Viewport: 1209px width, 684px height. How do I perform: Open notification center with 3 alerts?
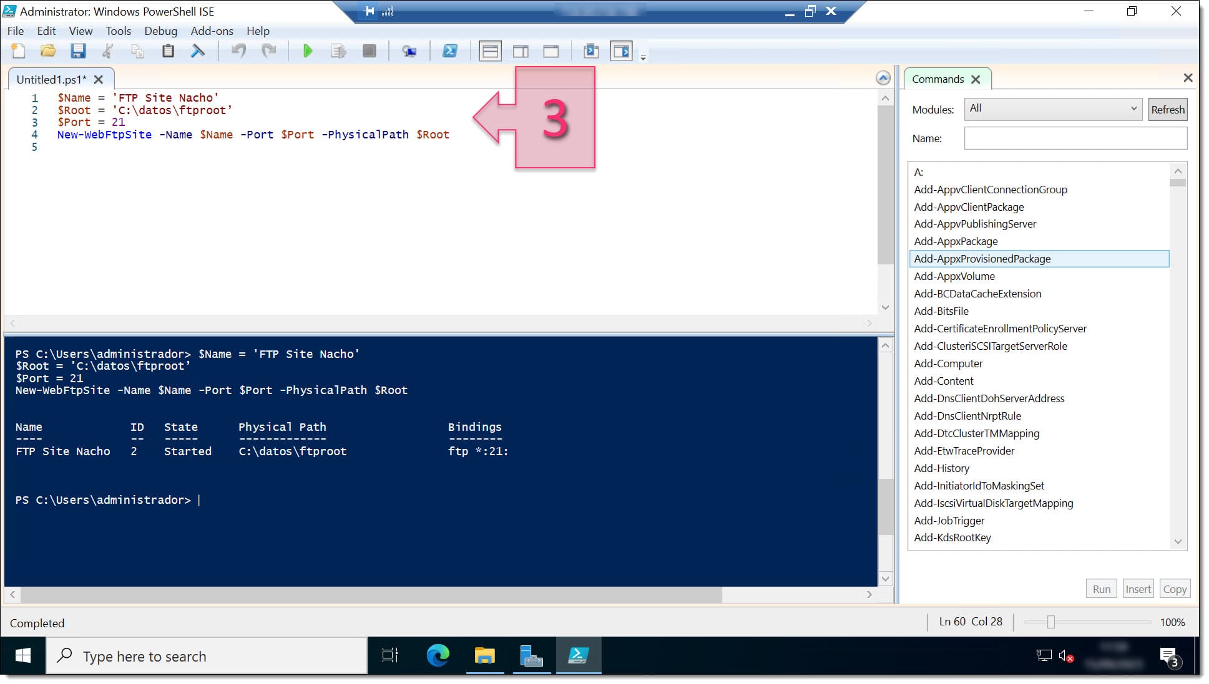coord(1169,657)
